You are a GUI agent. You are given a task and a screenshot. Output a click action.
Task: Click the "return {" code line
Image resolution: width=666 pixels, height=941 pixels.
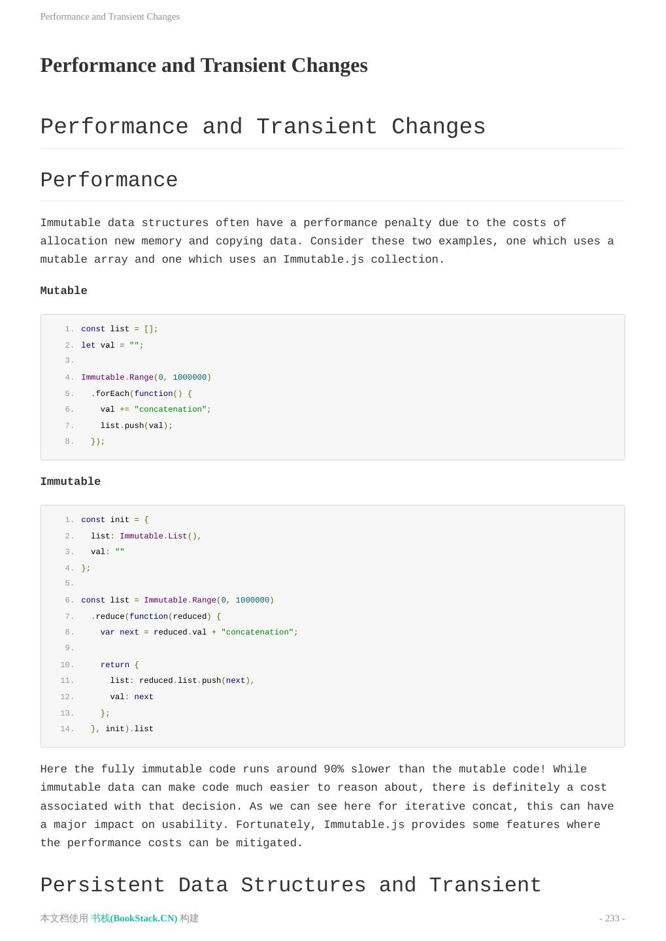(x=120, y=665)
